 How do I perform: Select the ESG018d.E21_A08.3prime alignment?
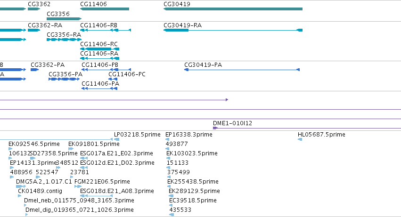[x=97, y=196]
